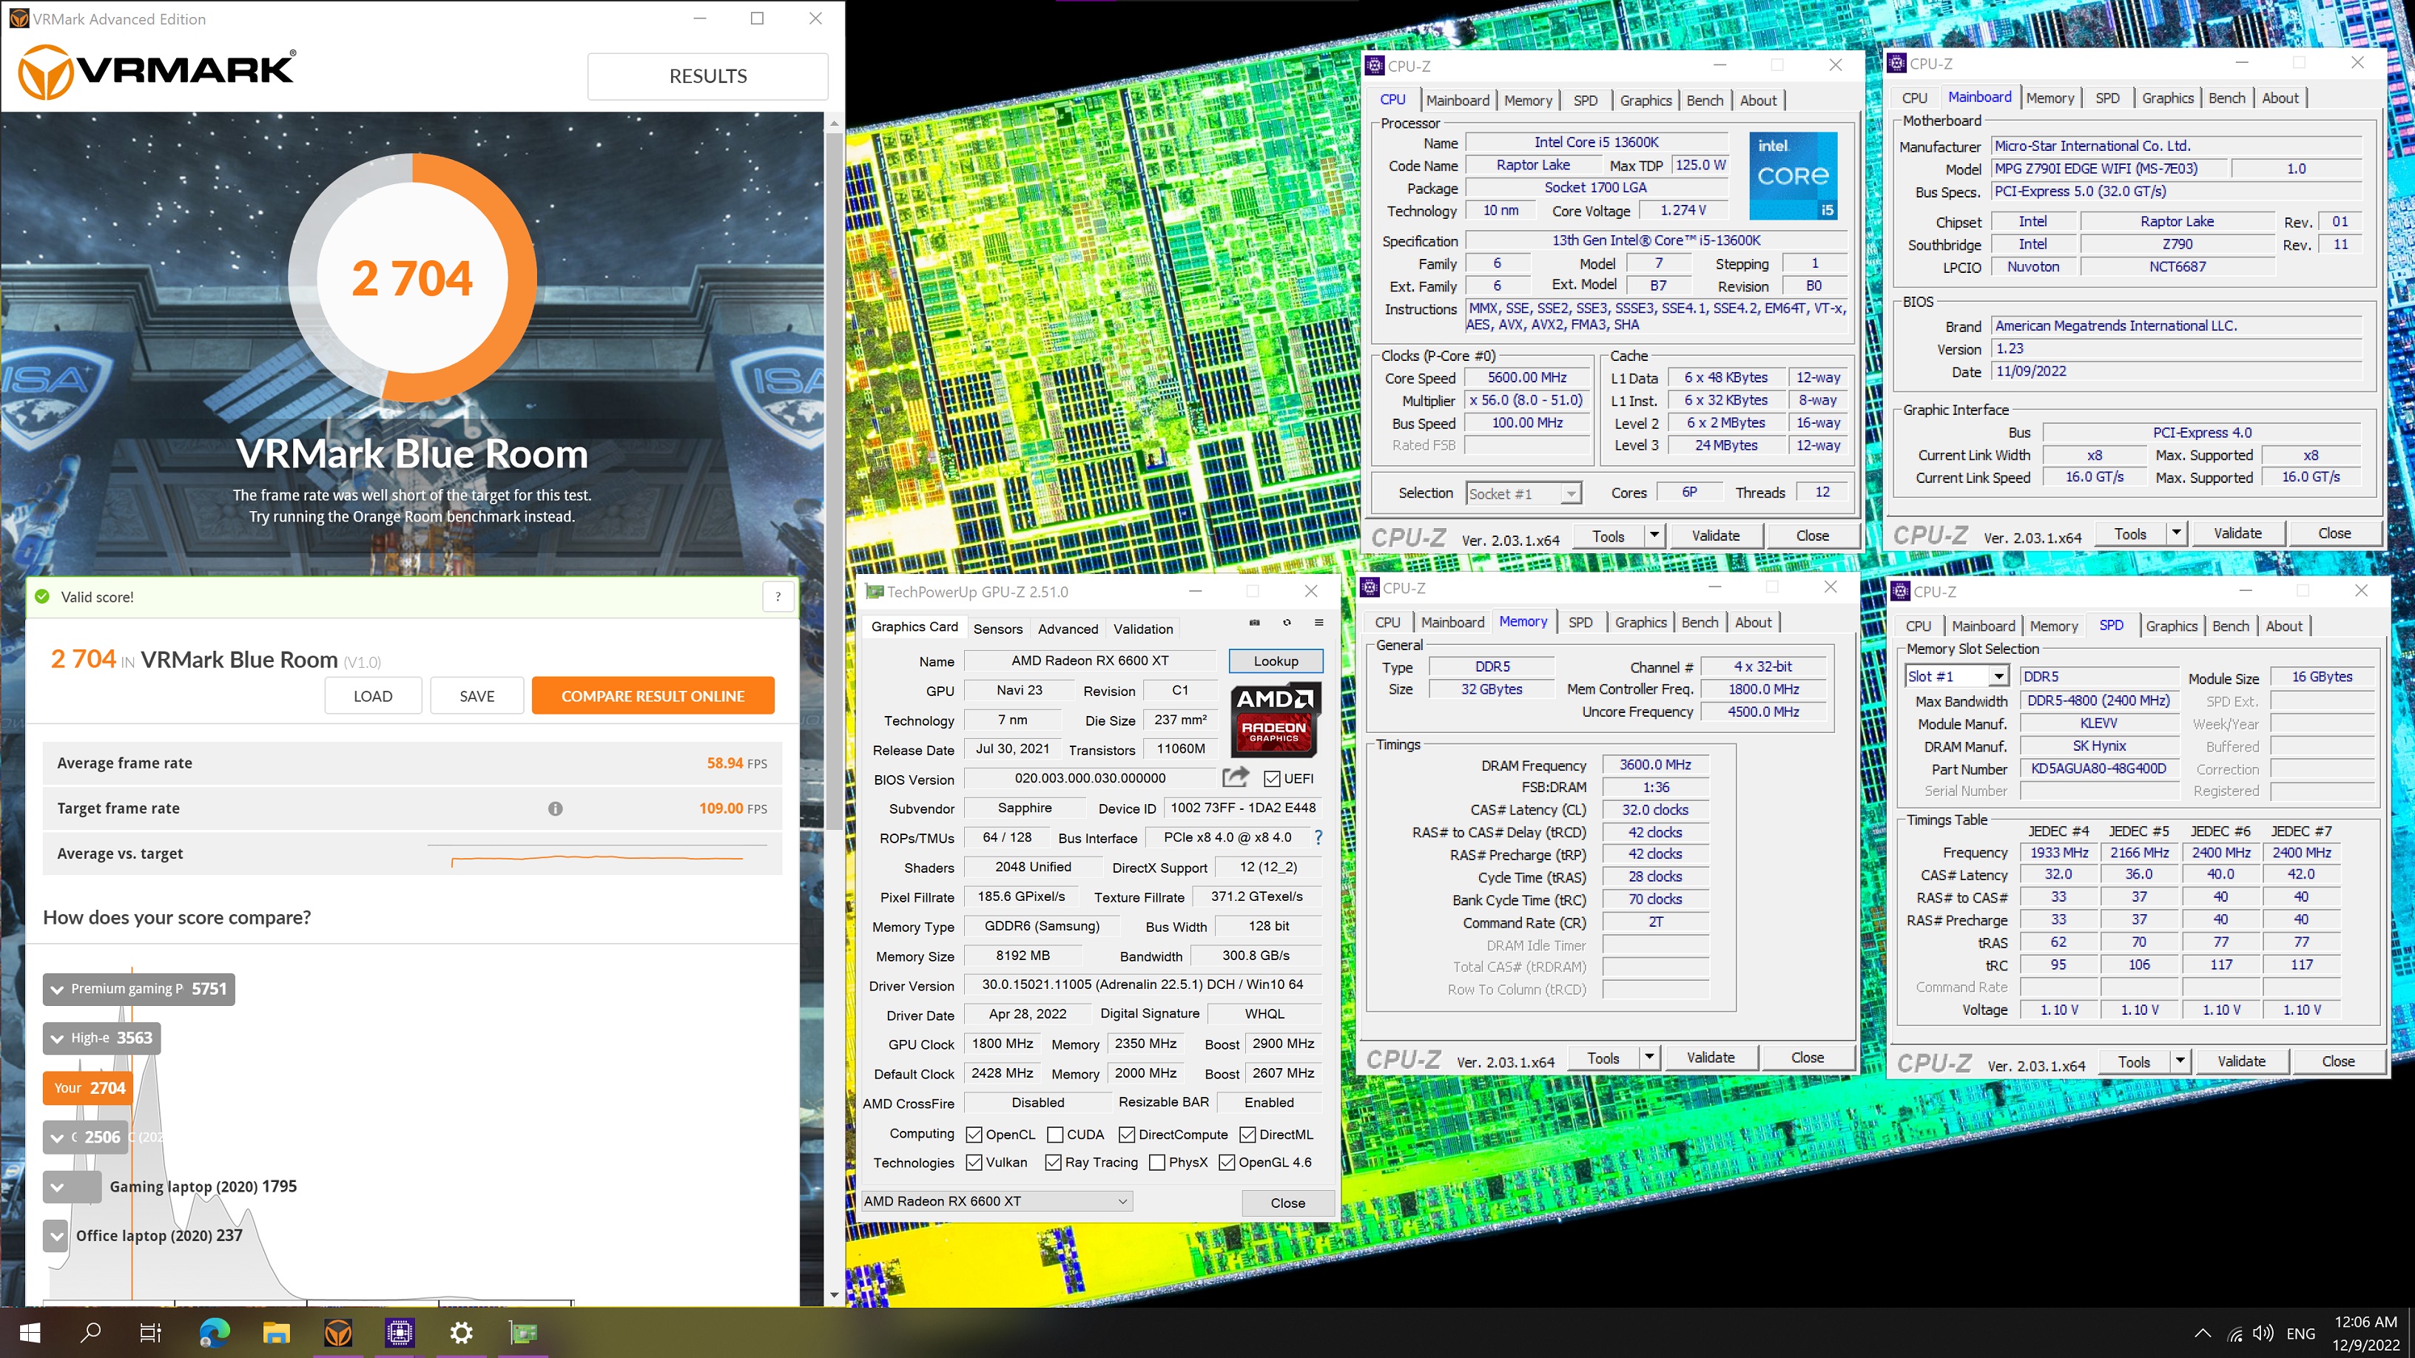Viewport: 2415px width, 1358px height.
Task: Open network icon in system tray
Action: [x=2235, y=1334]
